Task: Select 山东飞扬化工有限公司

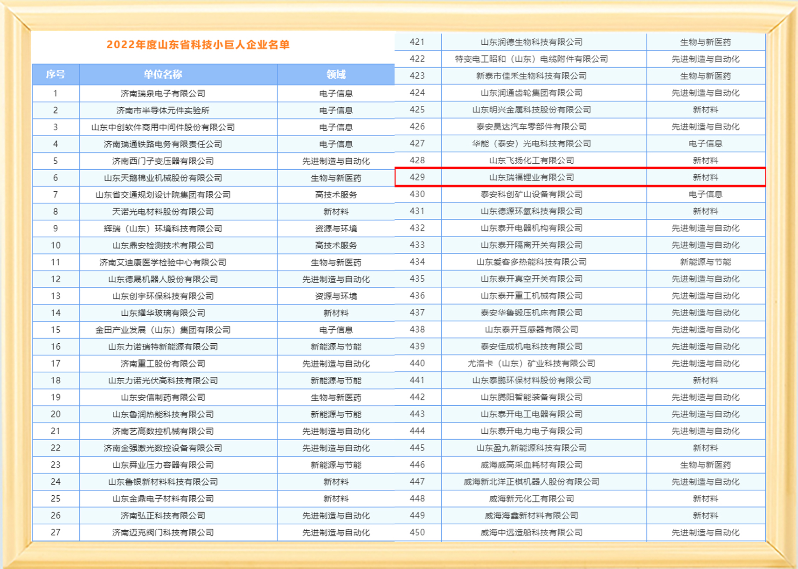Action: click(531, 160)
